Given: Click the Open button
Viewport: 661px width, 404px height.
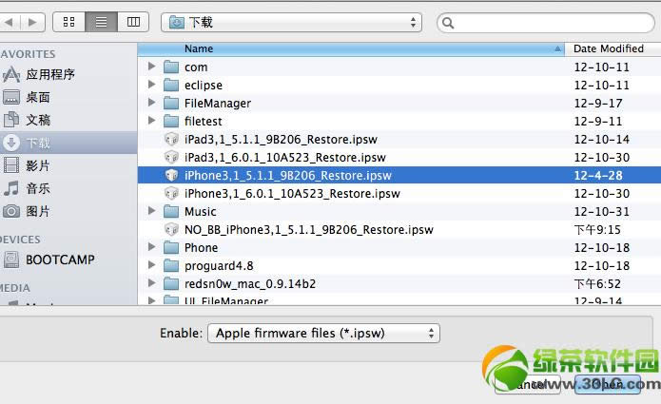Looking at the screenshot, I should [608, 384].
